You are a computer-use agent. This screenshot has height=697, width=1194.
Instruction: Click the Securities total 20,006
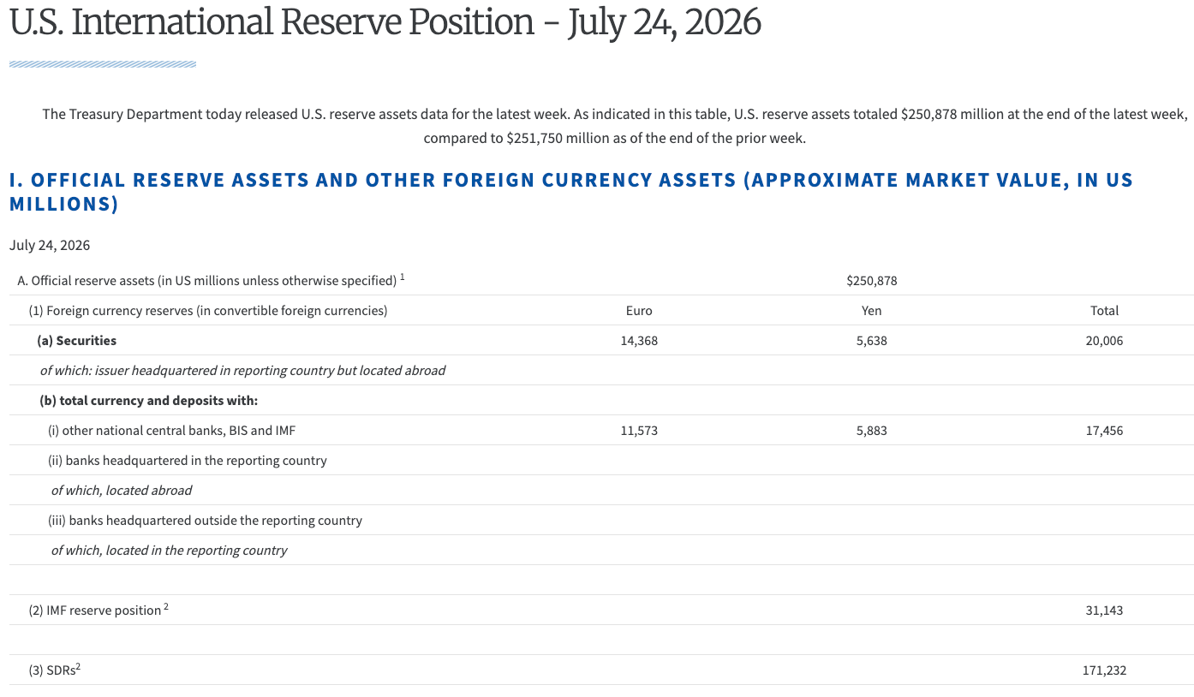(1104, 341)
